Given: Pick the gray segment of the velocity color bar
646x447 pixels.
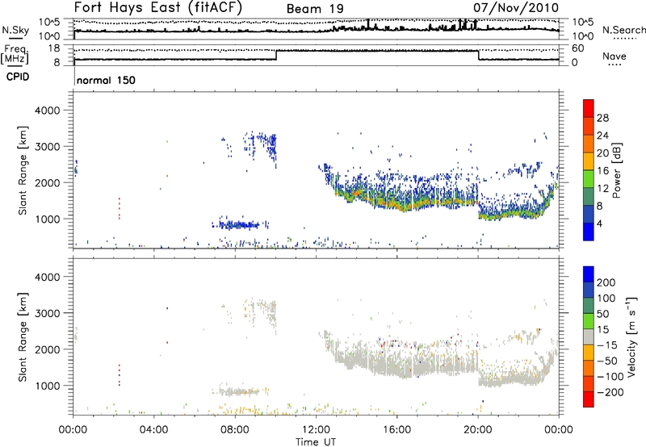Looking at the screenshot, I should click(x=589, y=336).
